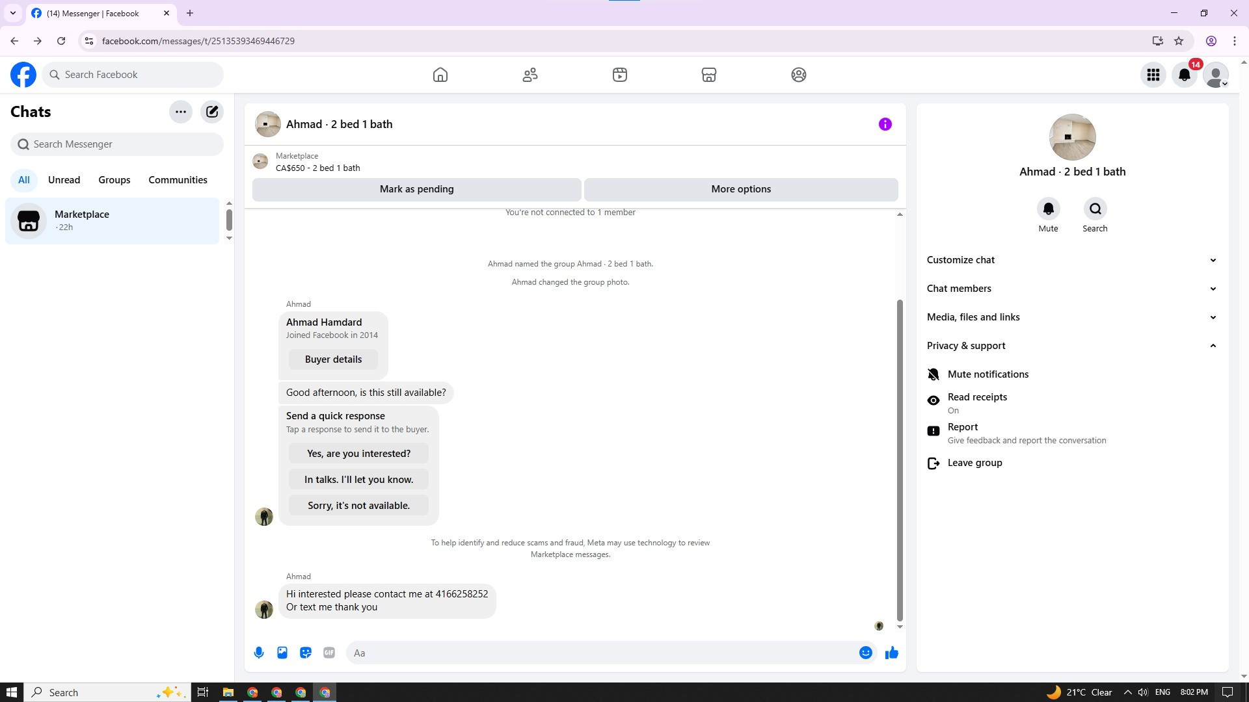Click the voice clip microphone icon
1249x702 pixels.
pos(259,653)
